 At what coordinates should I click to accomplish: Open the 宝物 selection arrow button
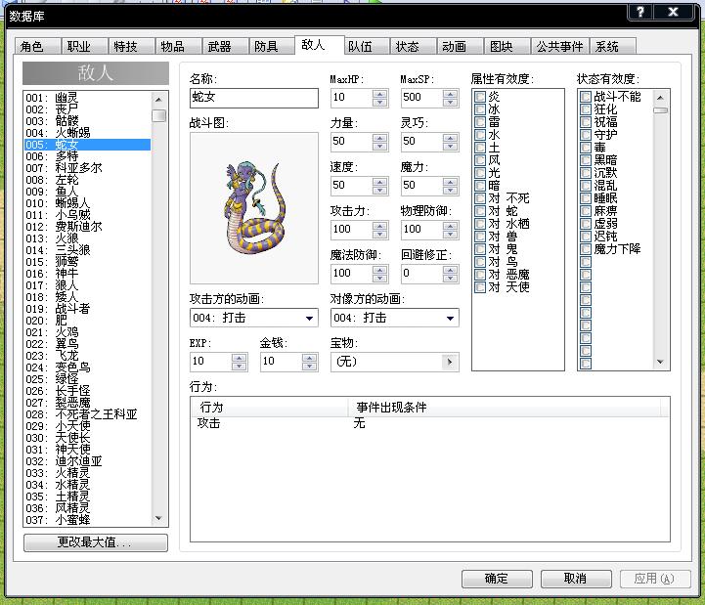(x=450, y=362)
